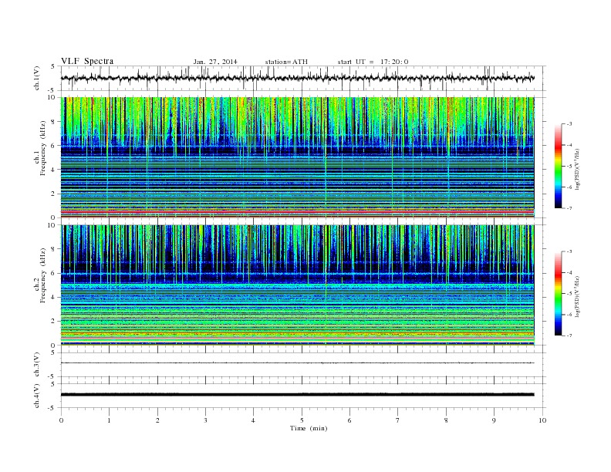Viewport: 611px width, 472px height.
Task: Click the ch.1 frequency axis "8" tick label
Action: [53, 122]
